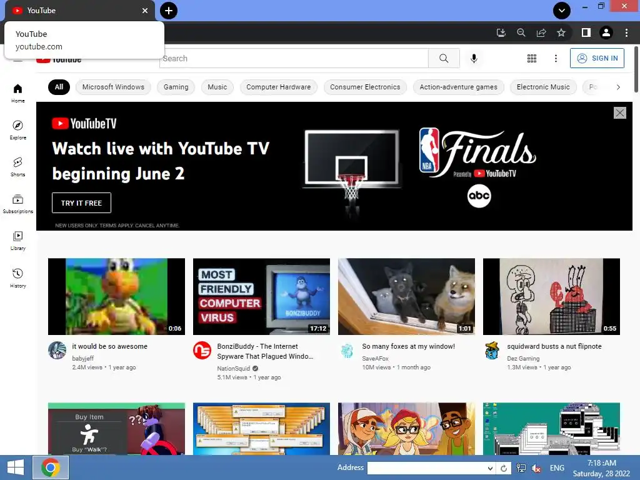Select the Computer Hardware filter chip
This screenshot has width=640, height=480.
[x=278, y=87]
